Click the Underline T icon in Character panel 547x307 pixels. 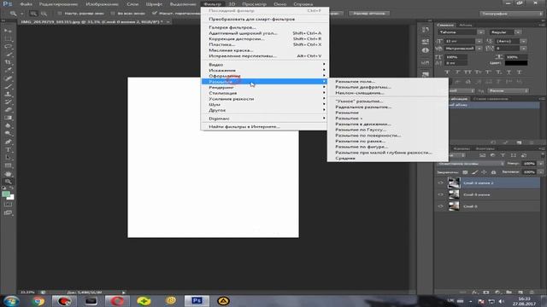[509, 72]
